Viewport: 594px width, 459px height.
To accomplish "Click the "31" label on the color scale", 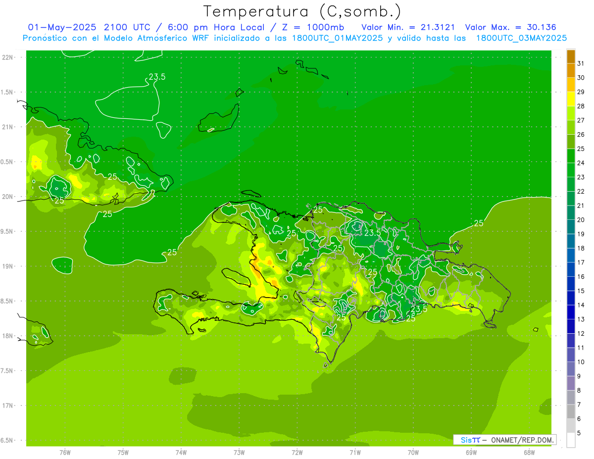I will [x=581, y=63].
